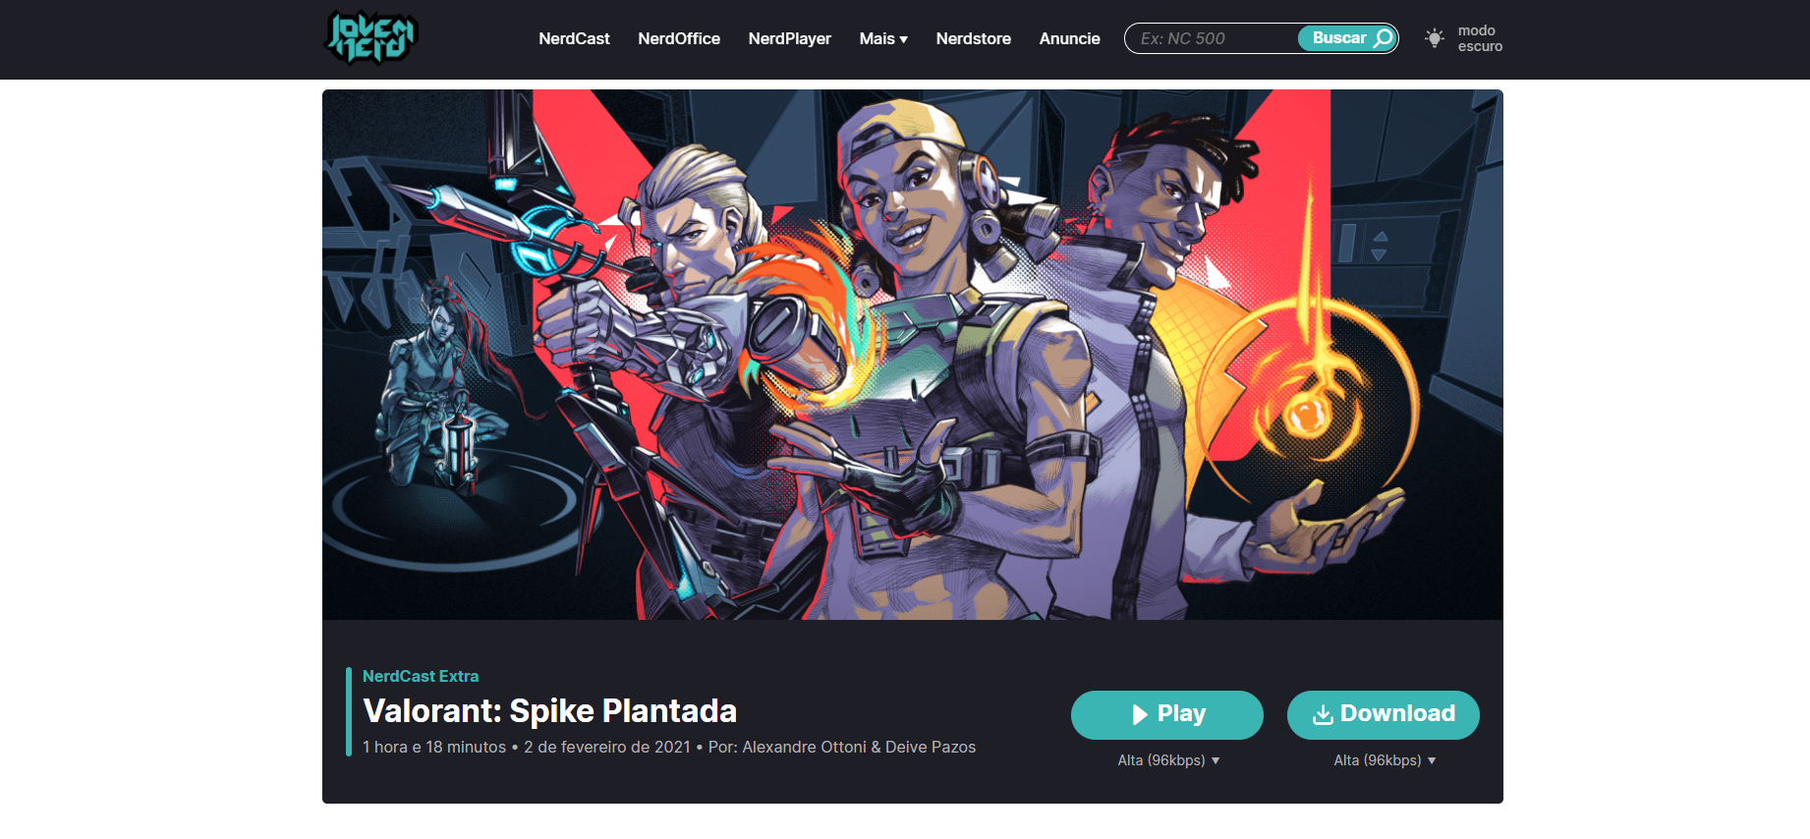Toggle modo escuro dark mode

click(x=1464, y=38)
